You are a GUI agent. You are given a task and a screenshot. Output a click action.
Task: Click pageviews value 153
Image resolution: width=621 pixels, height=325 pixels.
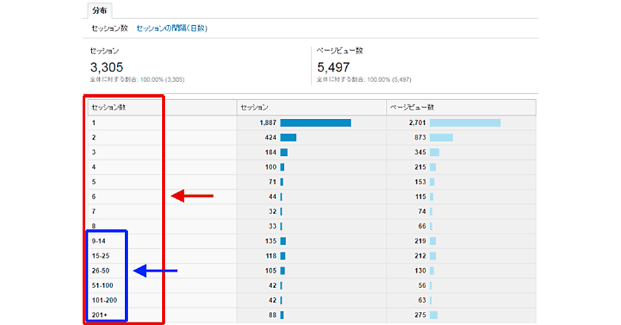point(420,182)
